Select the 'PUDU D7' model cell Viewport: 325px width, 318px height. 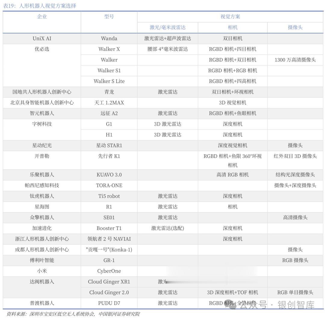click(x=109, y=303)
